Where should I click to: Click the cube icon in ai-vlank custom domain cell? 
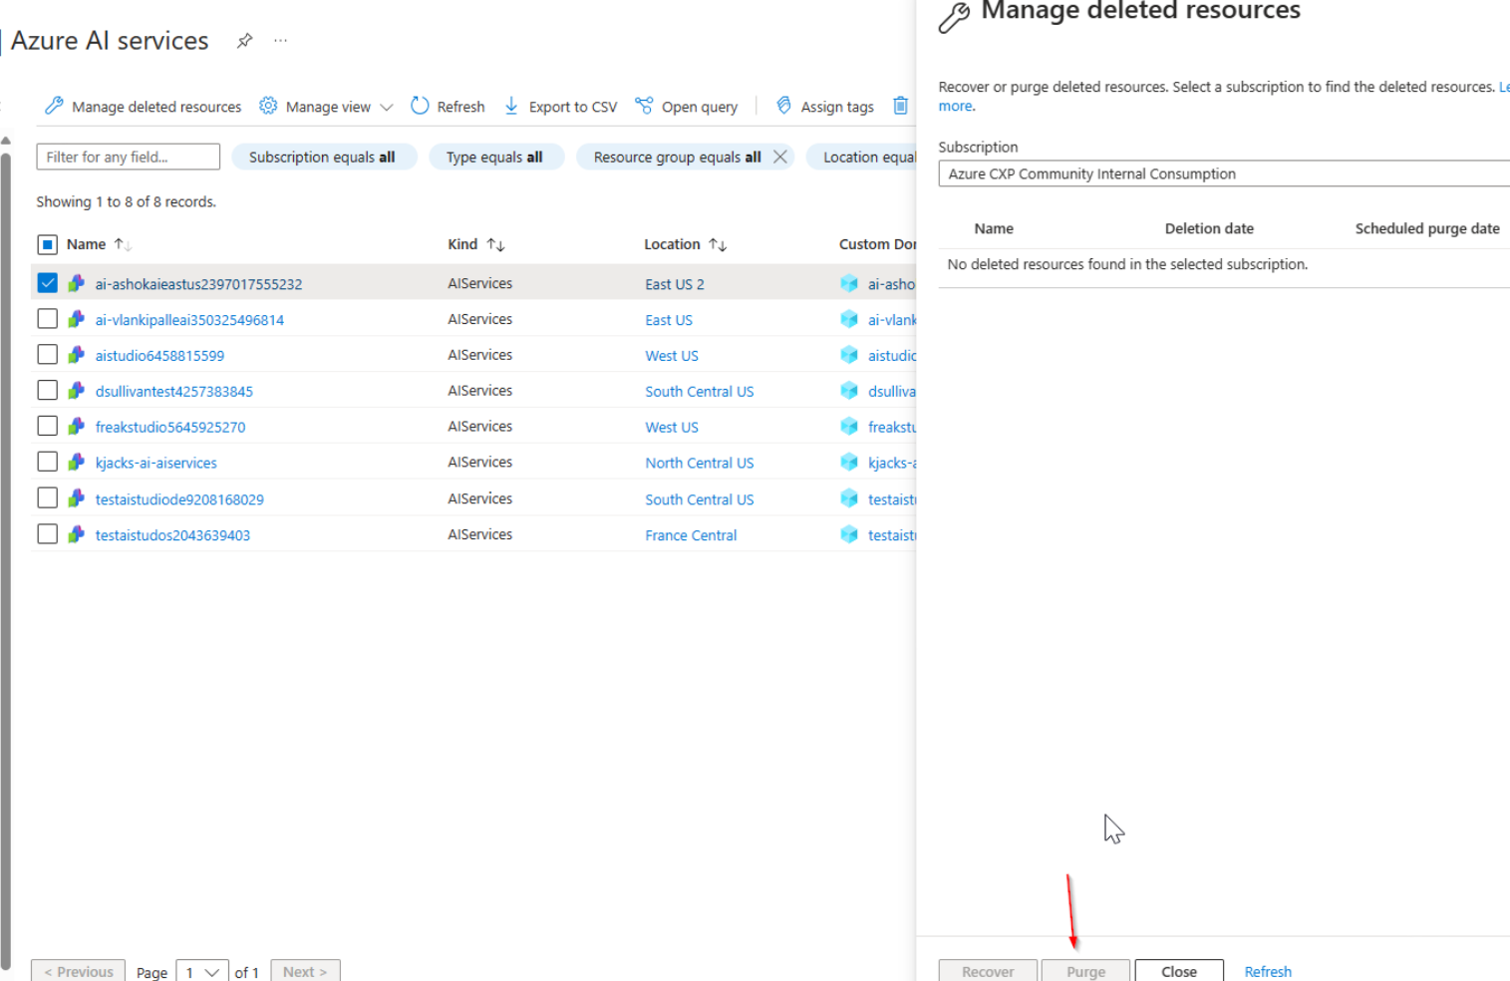849,319
